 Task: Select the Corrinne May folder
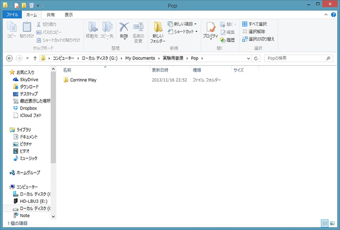pyautogui.click(x=80, y=80)
